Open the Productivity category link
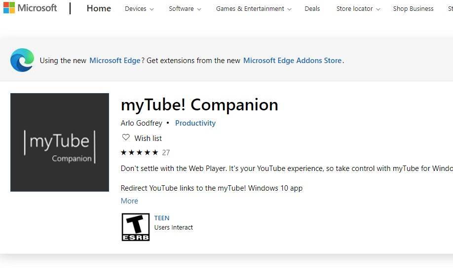The image size is (453, 268). click(195, 123)
